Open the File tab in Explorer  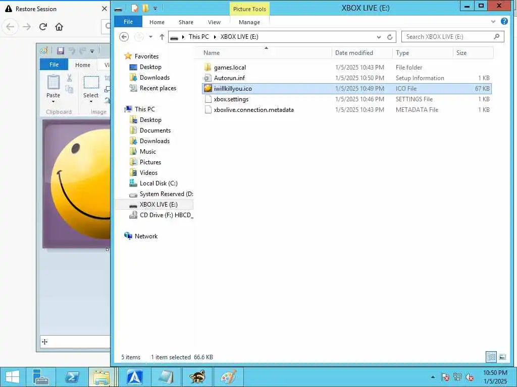128,22
